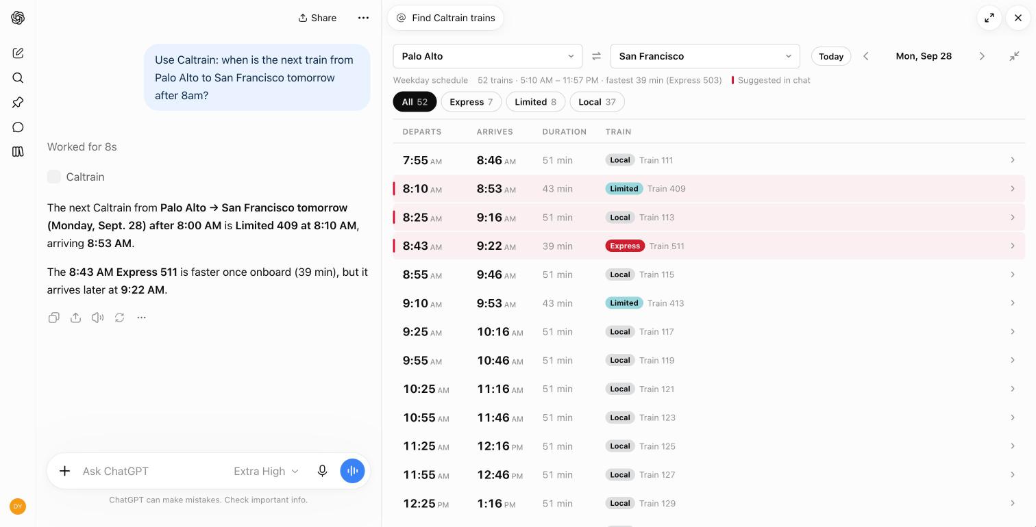Go to next day arrow
This screenshot has height=527, width=1036.
pyautogui.click(x=982, y=56)
